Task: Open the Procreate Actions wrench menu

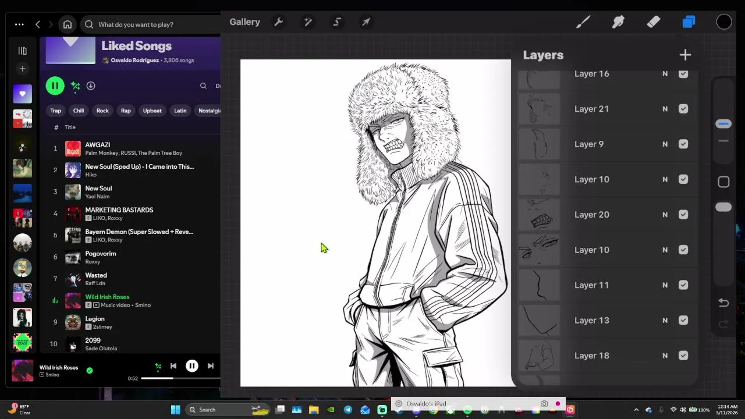Action: coord(279,22)
